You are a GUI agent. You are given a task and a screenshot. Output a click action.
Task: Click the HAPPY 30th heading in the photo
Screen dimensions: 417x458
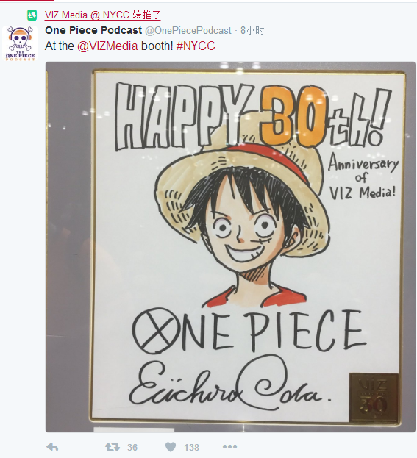coord(253,117)
